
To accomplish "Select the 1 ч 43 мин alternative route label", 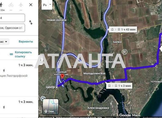I will click(x=123, y=30).
